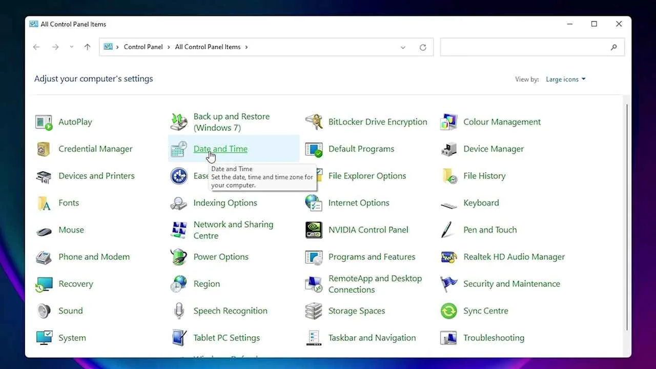Image resolution: width=656 pixels, height=369 pixels.
Task: Open the File History icon
Action: pyautogui.click(x=449, y=176)
